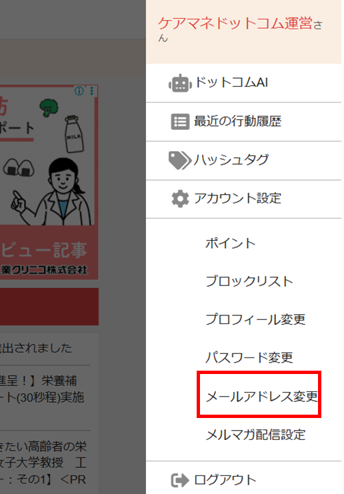The image size is (344, 494).
Task: Open メルマガ配信設定 settings
Action: point(255,435)
